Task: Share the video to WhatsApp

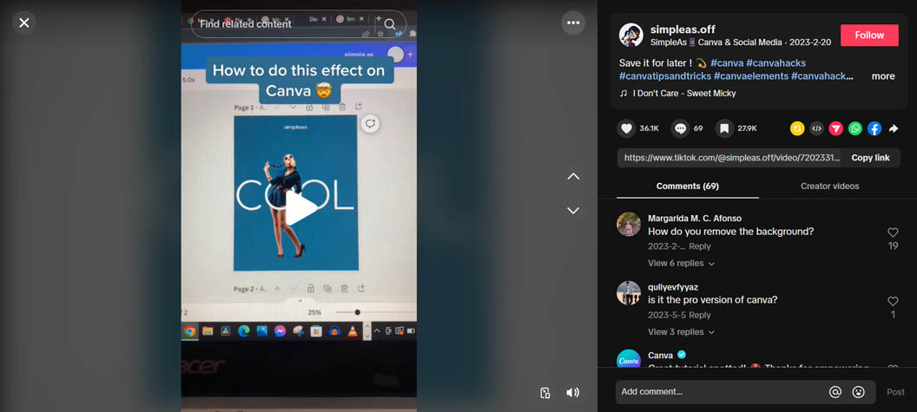Action: pyautogui.click(x=855, y=128)
